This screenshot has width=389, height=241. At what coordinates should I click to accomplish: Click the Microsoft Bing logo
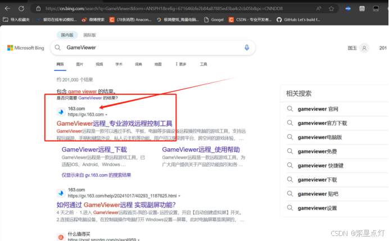[x=25, y=48]
